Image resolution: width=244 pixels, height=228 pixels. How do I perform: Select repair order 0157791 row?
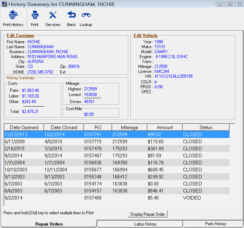pyautogui.click(x=117, y=134)
